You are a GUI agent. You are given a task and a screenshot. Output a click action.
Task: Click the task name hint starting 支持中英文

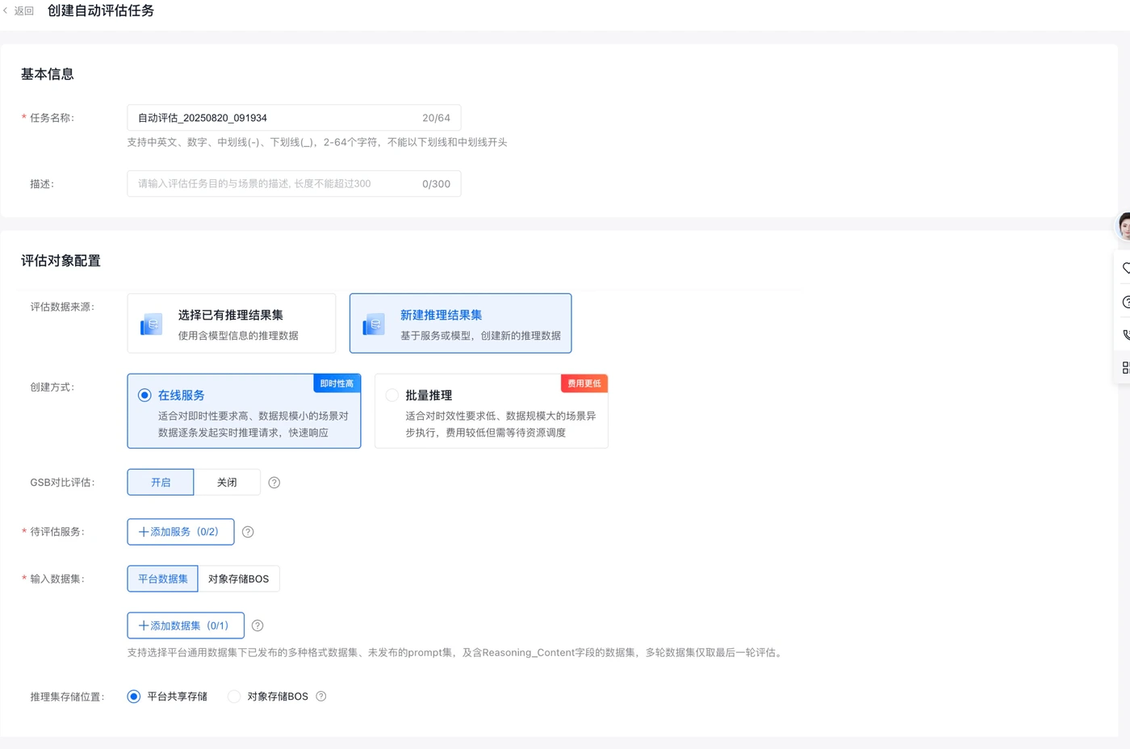click(317, 142)
